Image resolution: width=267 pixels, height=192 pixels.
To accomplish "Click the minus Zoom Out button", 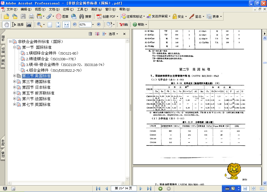I will tap(75, 25).
